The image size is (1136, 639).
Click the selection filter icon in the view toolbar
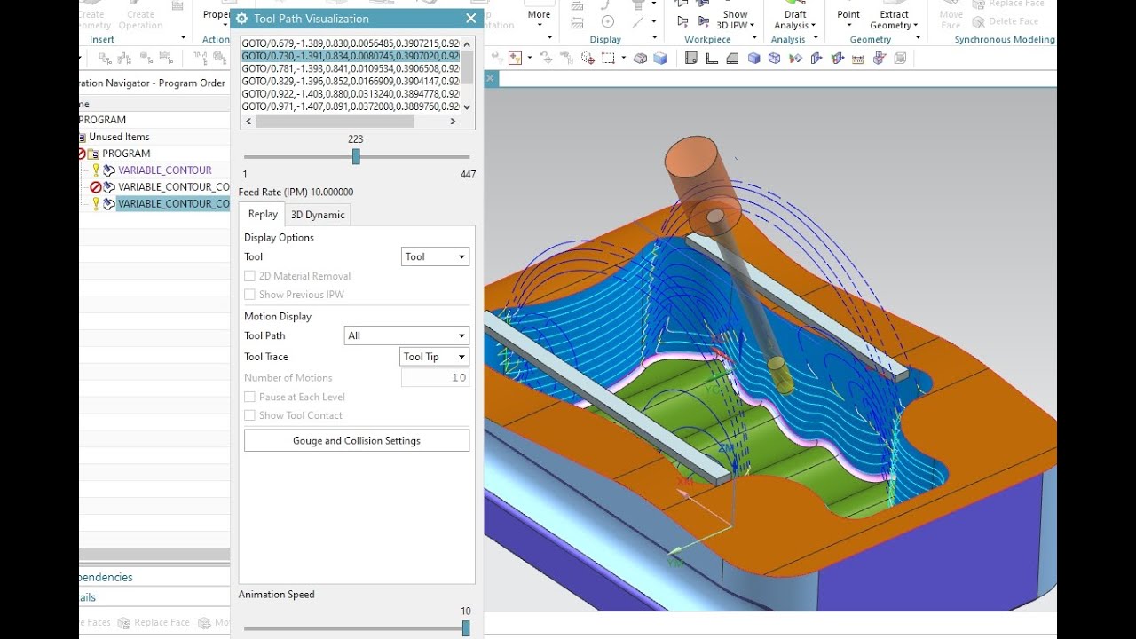[x=515, y=58]
